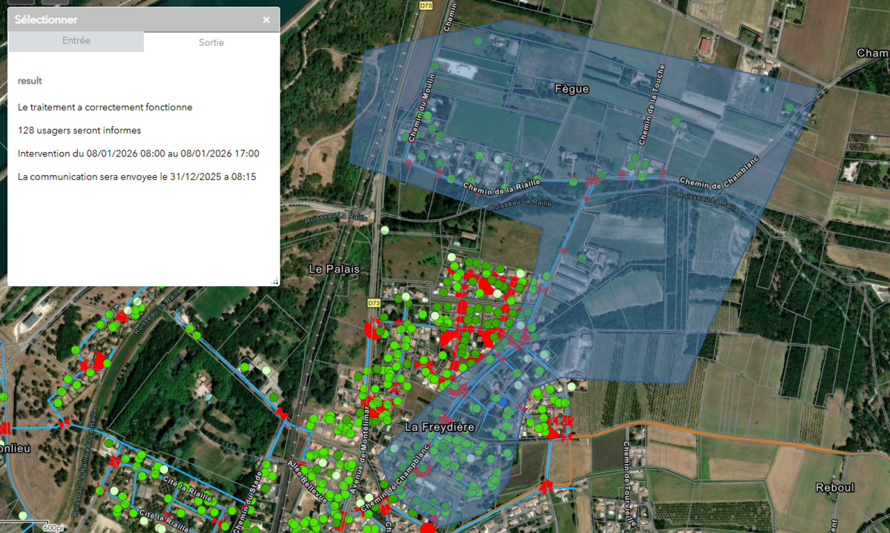
Task: Click the Reboul place label
Action: (x=834, y=487)
